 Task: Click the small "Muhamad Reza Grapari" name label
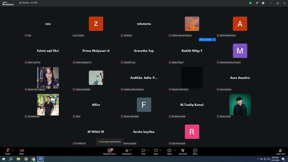230,63
